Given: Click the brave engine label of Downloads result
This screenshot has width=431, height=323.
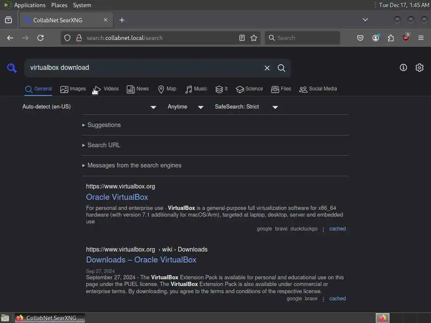Looking at the screenshot, I should [x=311, y=299].
